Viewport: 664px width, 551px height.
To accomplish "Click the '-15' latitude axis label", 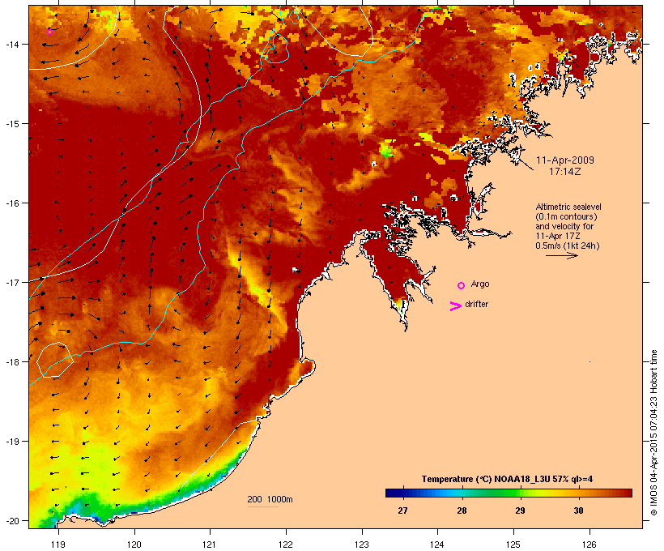I will point(12,124).
